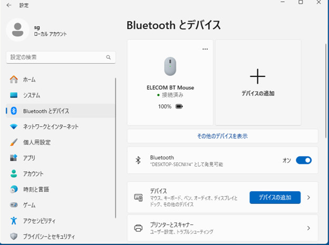Turn off the Bluetooth toggle switch
Viewport: 329px width, 245px height.
(x=304, y=160)
